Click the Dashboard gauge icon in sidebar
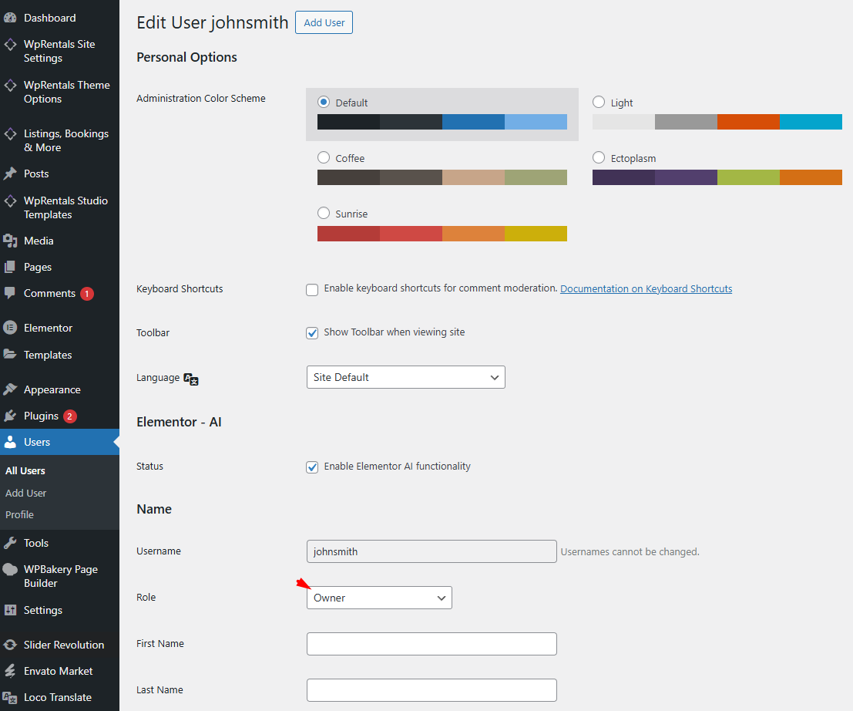 pos(10,18)
